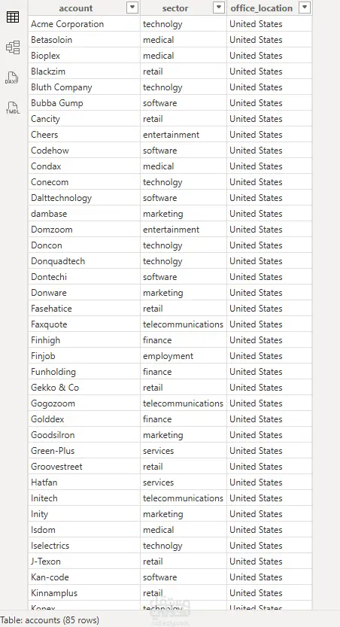Open the account column filter dropdown
340x627 pixels.
(x=132, y=8)
